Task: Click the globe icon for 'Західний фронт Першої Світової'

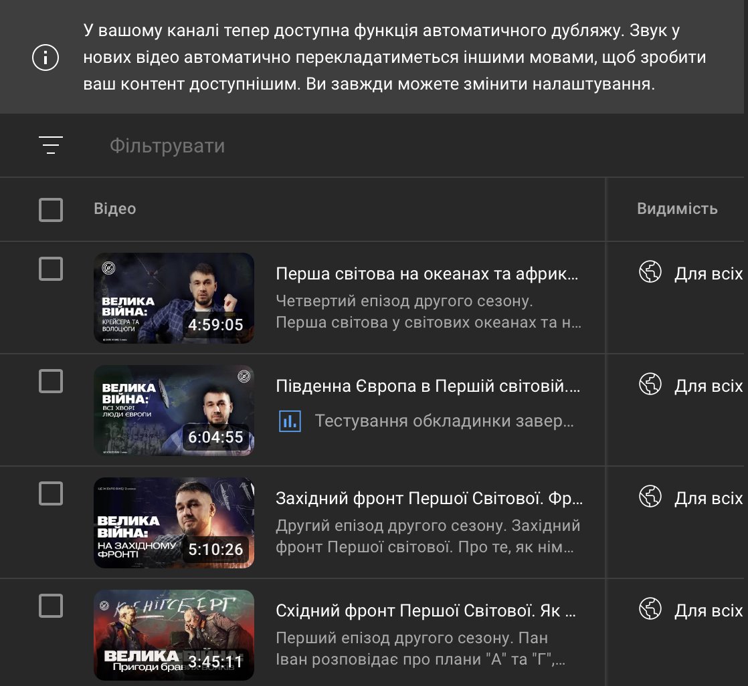Action: (x=648, y=497)
